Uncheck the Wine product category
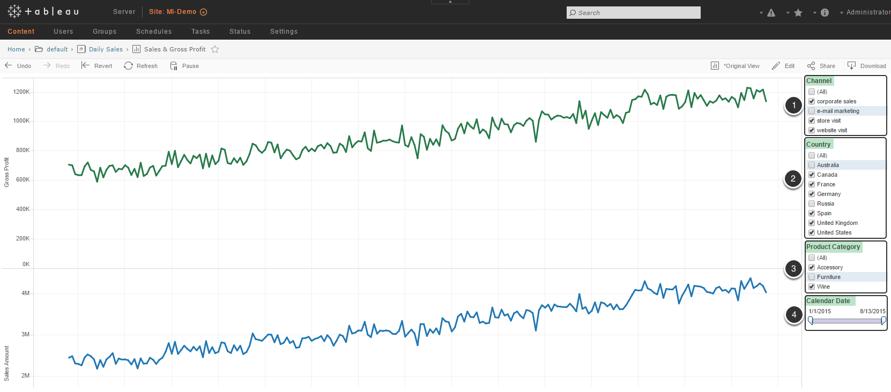891x392 pixels. [x=812, y=287]
